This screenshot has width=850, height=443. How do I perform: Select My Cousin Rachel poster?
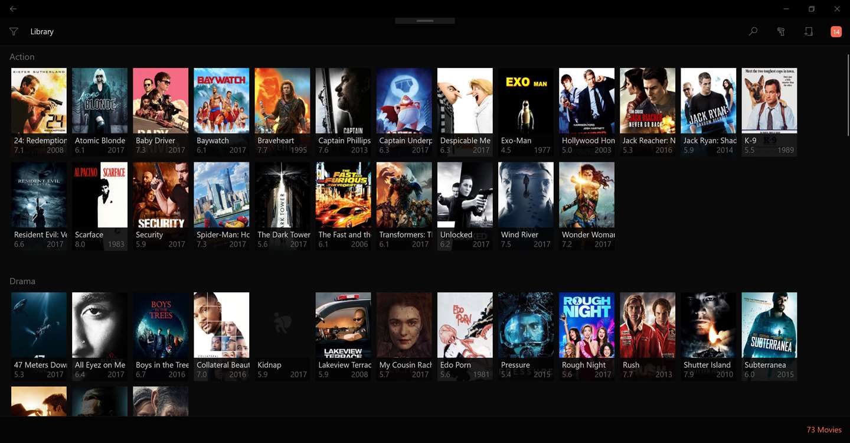coord(404,337)
